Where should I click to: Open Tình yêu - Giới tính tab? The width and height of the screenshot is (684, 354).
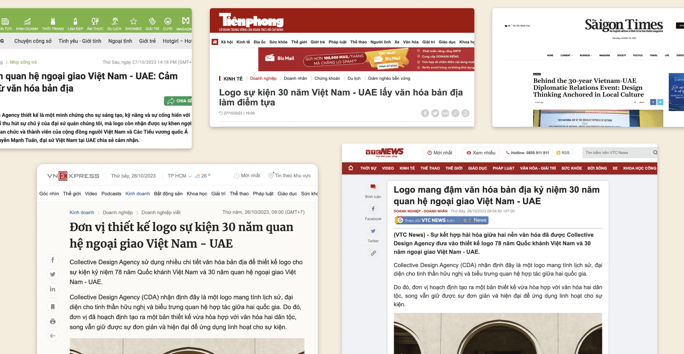pyautogui.click(x=80, y=41)
